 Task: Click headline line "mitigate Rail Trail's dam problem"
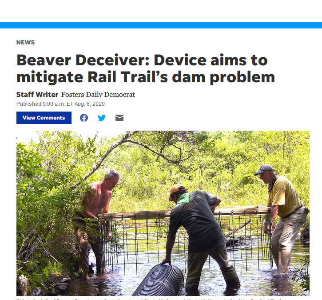point(146,77)
